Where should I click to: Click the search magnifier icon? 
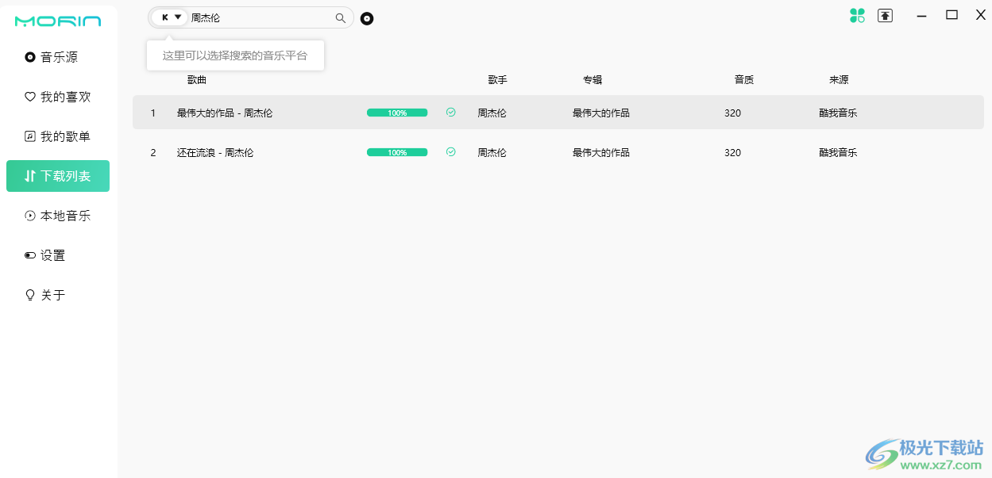pyautogui.click(x=341, y=17)
